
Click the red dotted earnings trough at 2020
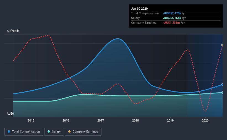(205, 111)
